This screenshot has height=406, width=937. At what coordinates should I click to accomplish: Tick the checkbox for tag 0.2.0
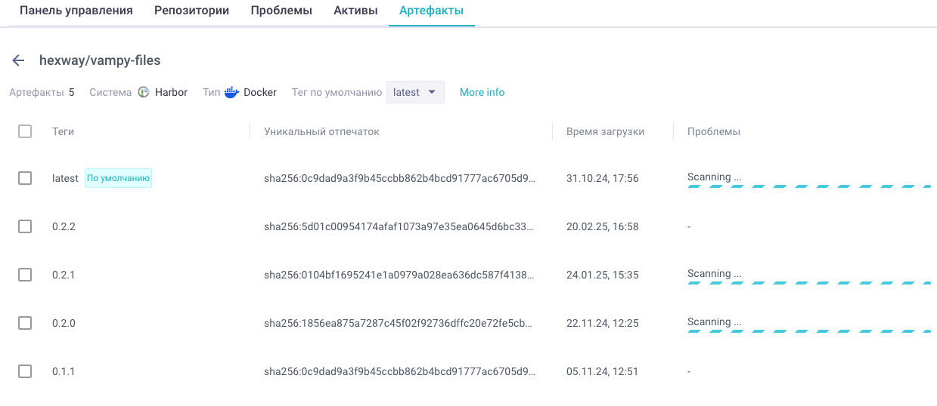(25, 323)
